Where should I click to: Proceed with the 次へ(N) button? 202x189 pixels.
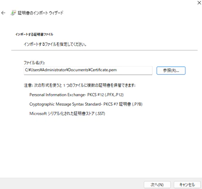pos(157,185)
